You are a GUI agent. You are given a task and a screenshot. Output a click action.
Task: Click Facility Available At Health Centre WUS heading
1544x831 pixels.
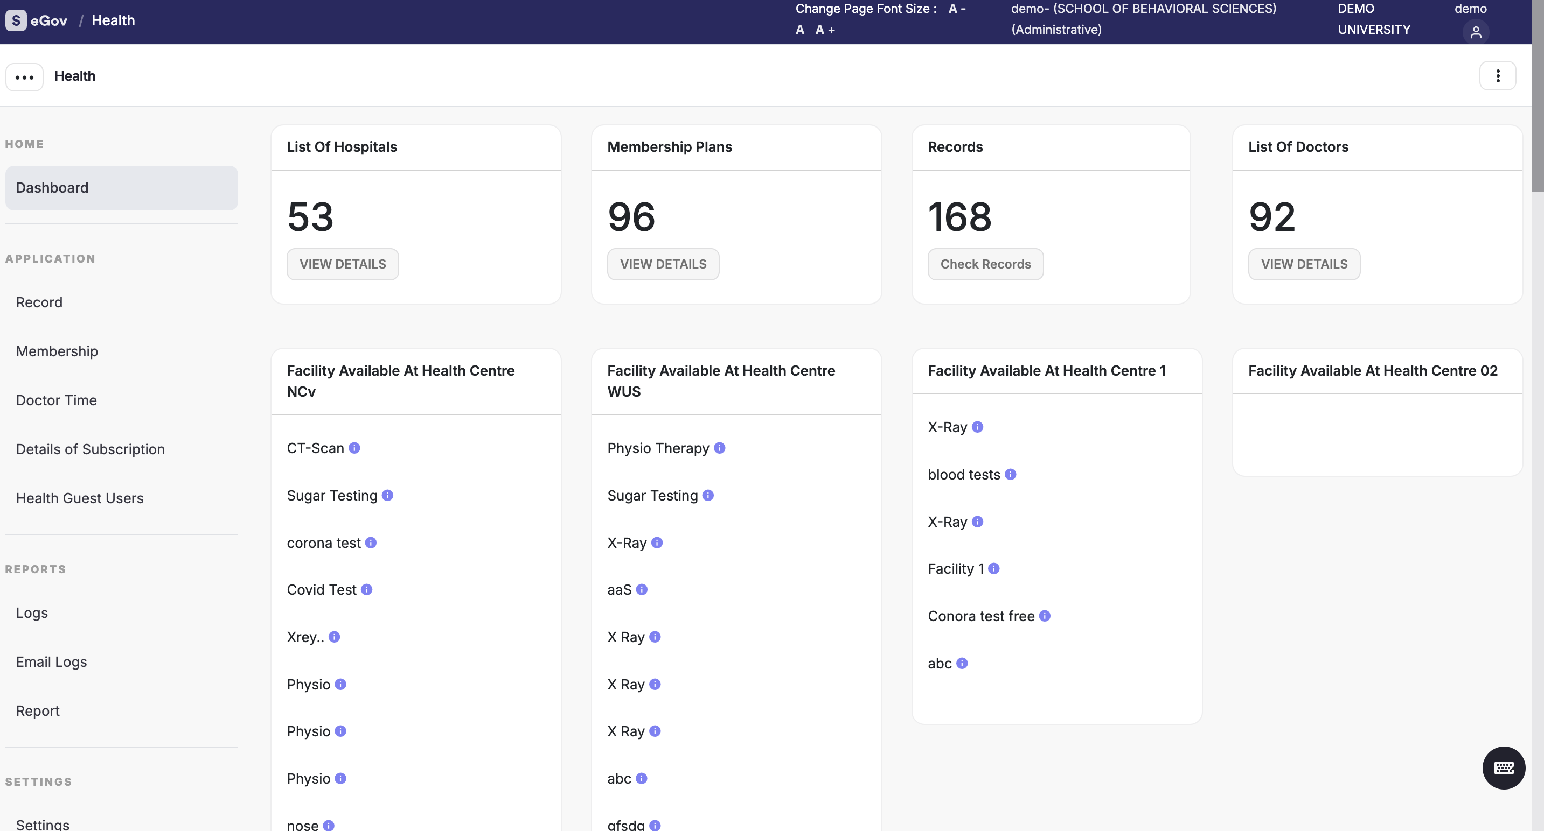(721, 381)
